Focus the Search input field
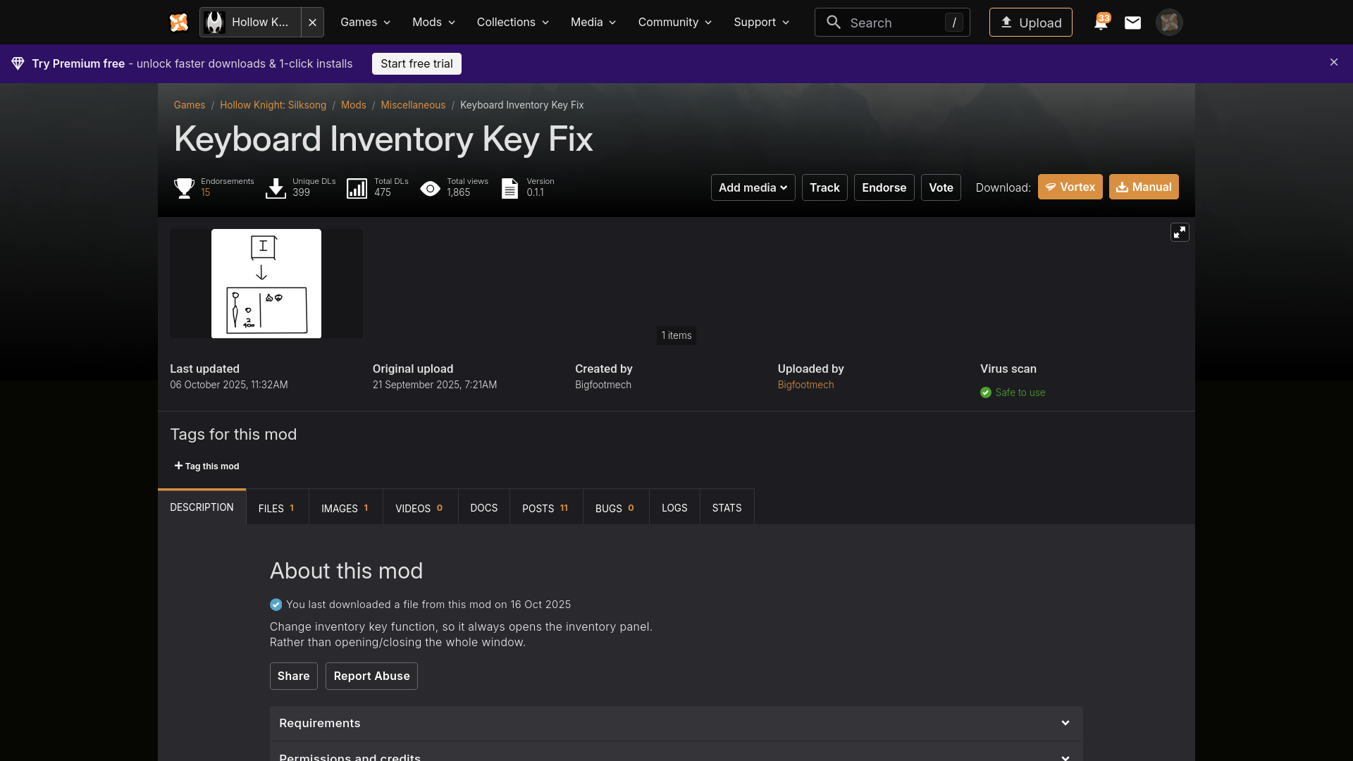This screenshot has width=1353, height=761. (x=892, y=23)
